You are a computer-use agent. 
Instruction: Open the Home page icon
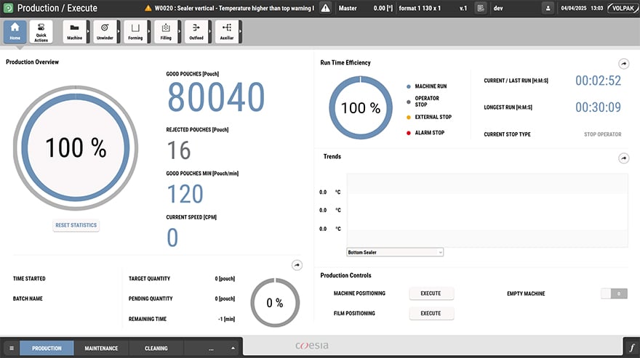[15, 32]
